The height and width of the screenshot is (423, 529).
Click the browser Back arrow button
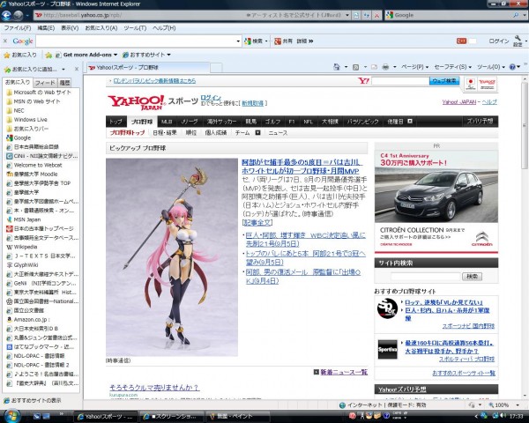pyautogui.click(x=6, y=16)
